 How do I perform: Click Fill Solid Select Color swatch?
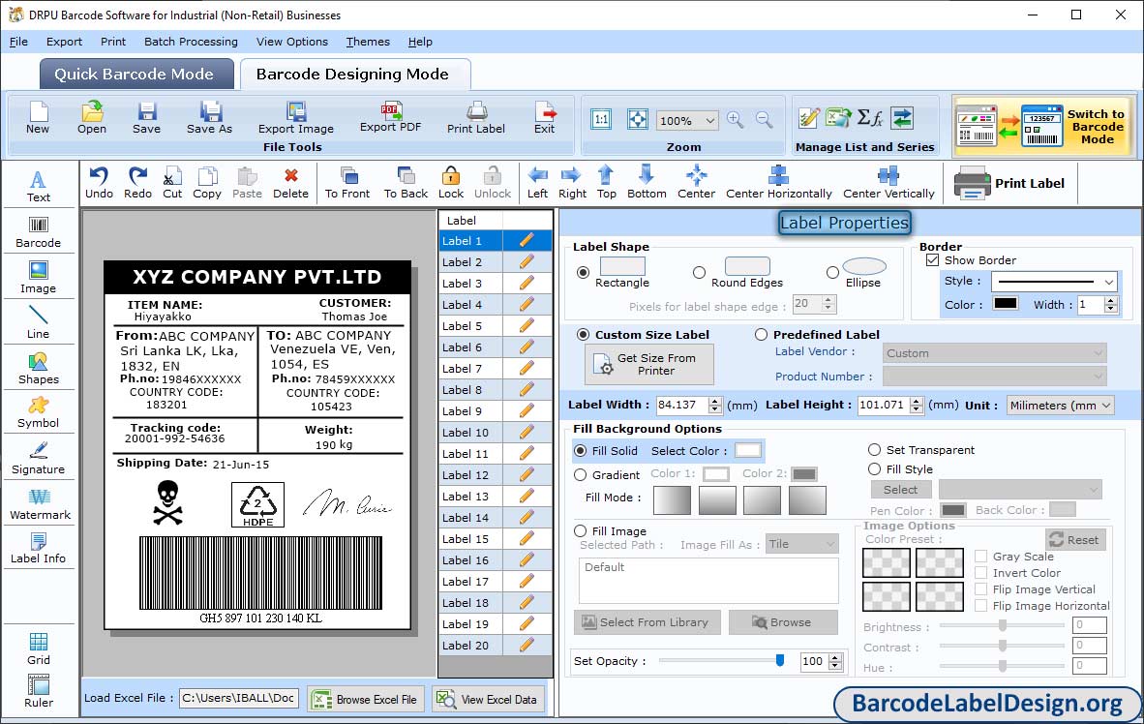pos(748,450)
